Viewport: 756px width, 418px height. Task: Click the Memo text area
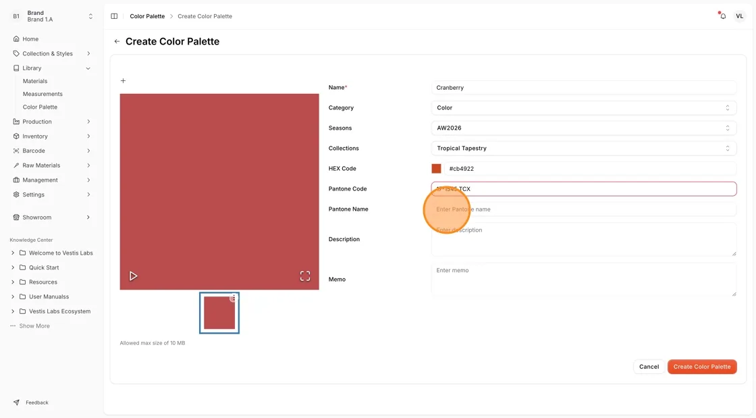click(x=583, y=280)
